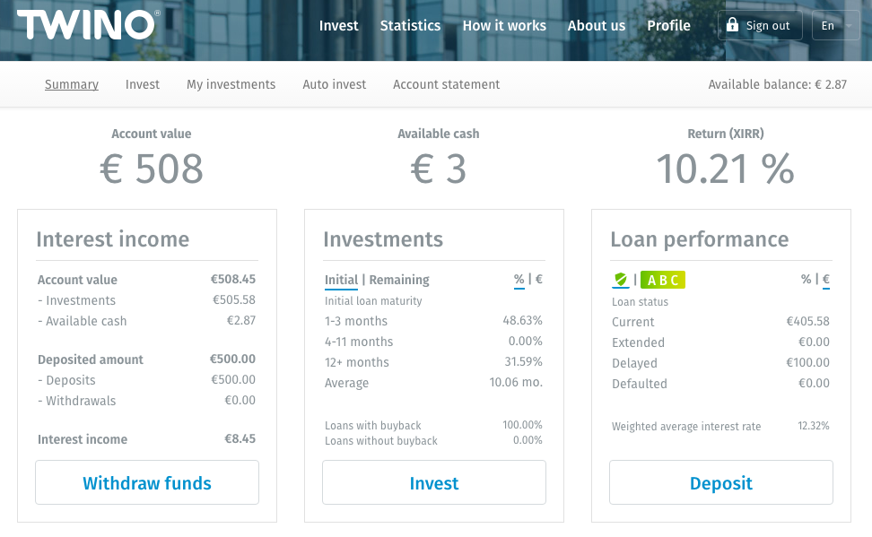Select the % toggle in Investments panel
The image size is (872, 537).
tap(519, 279)
